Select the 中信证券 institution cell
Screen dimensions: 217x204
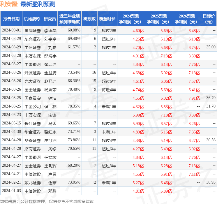(x=33, y=48)
